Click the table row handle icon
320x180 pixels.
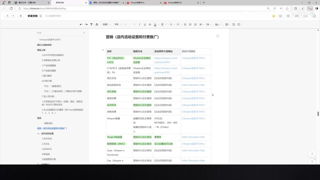click(103, 50)
